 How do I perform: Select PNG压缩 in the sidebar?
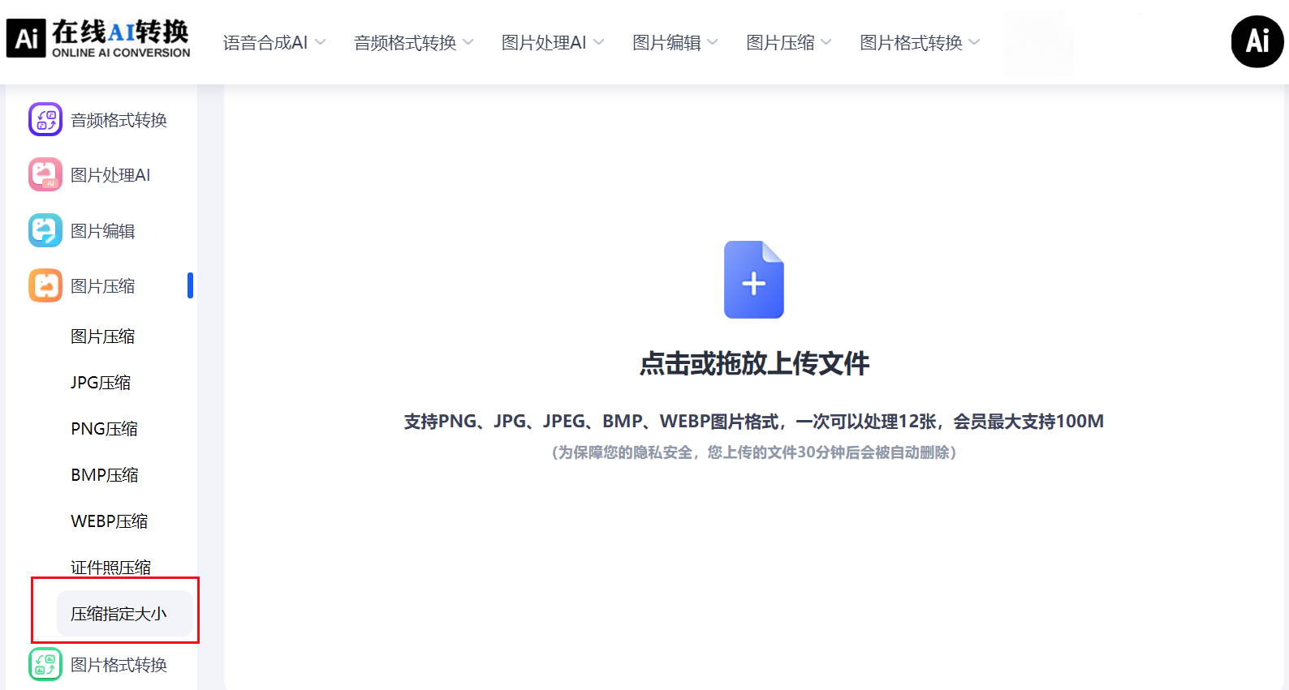coord(104,428)
